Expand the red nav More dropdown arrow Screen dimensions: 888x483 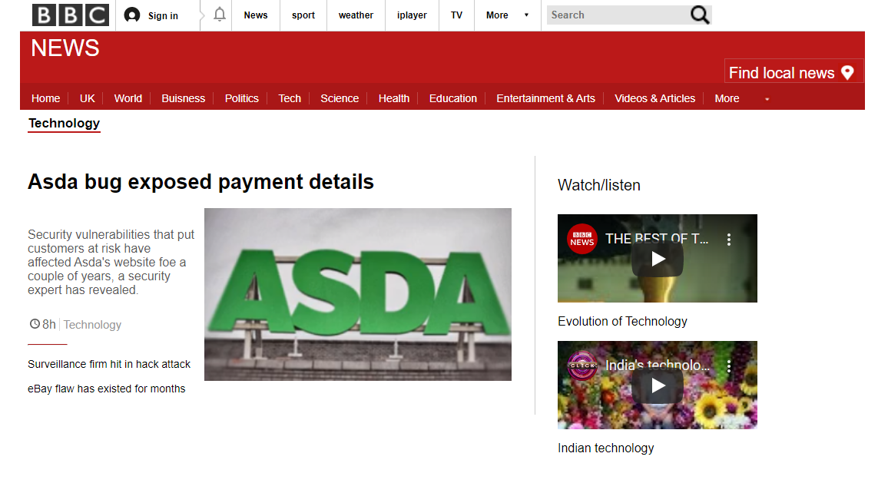click(x=767, y=99)
